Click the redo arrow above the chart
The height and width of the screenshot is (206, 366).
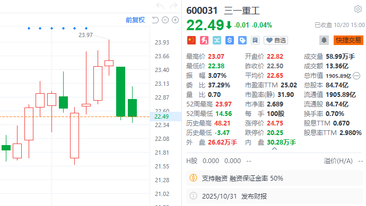[173, 6]
